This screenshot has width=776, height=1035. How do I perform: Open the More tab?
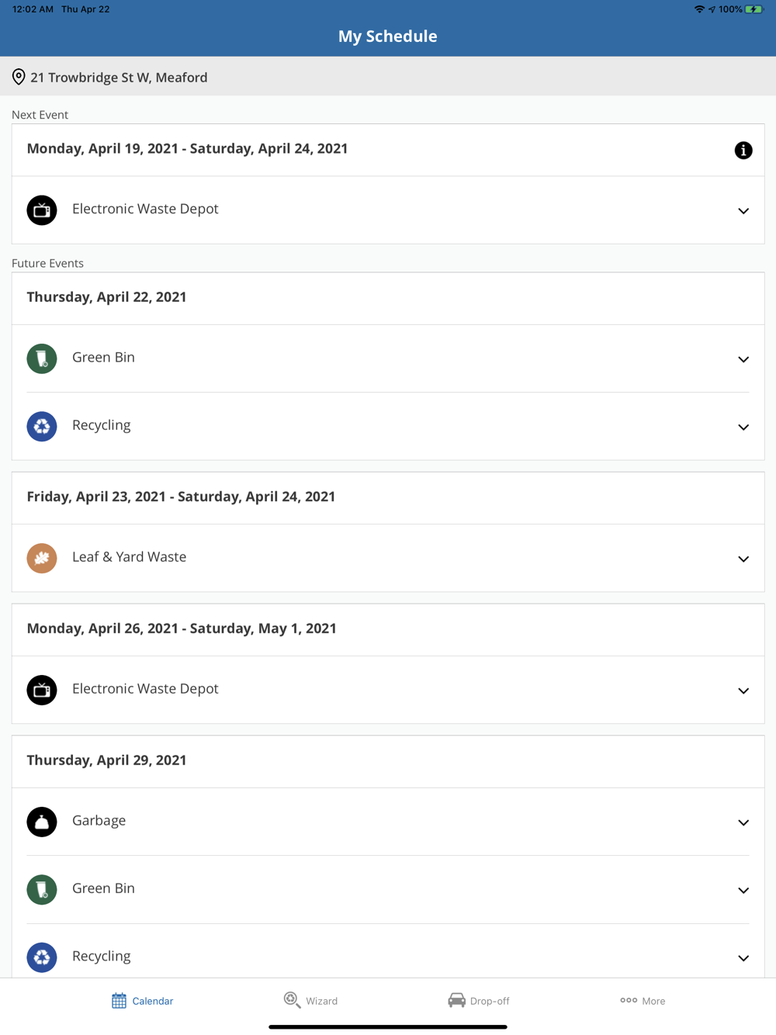coord(643,1001)
